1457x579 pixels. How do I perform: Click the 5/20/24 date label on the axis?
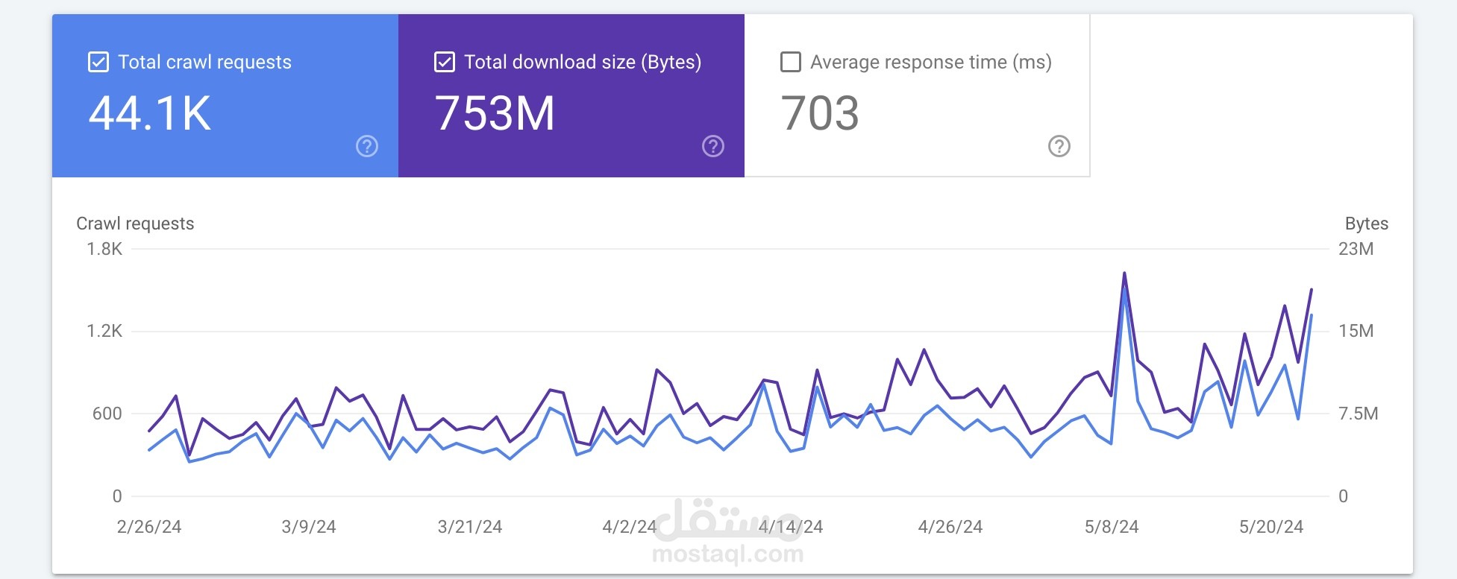pos(1271,527)
